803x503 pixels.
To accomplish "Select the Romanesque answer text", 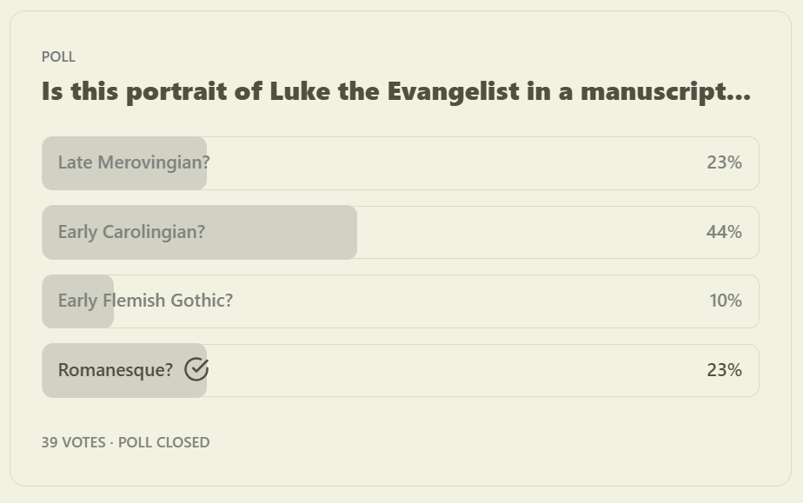I will click(x=116, y=370).
